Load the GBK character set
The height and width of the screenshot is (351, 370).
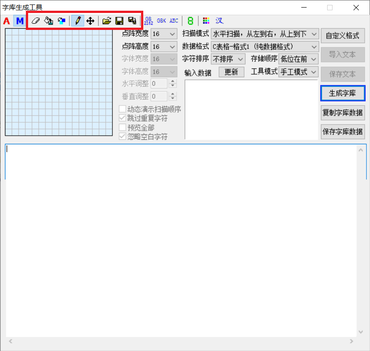162,21
